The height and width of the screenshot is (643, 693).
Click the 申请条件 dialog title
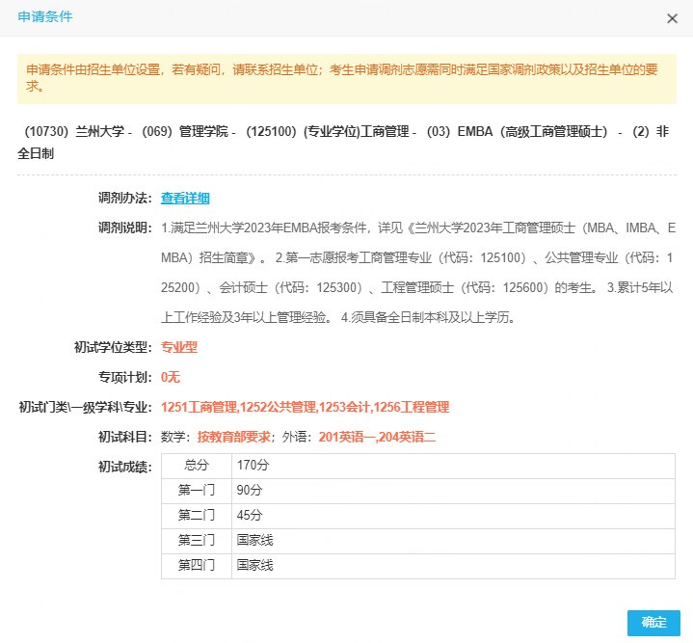coord(44,17)
